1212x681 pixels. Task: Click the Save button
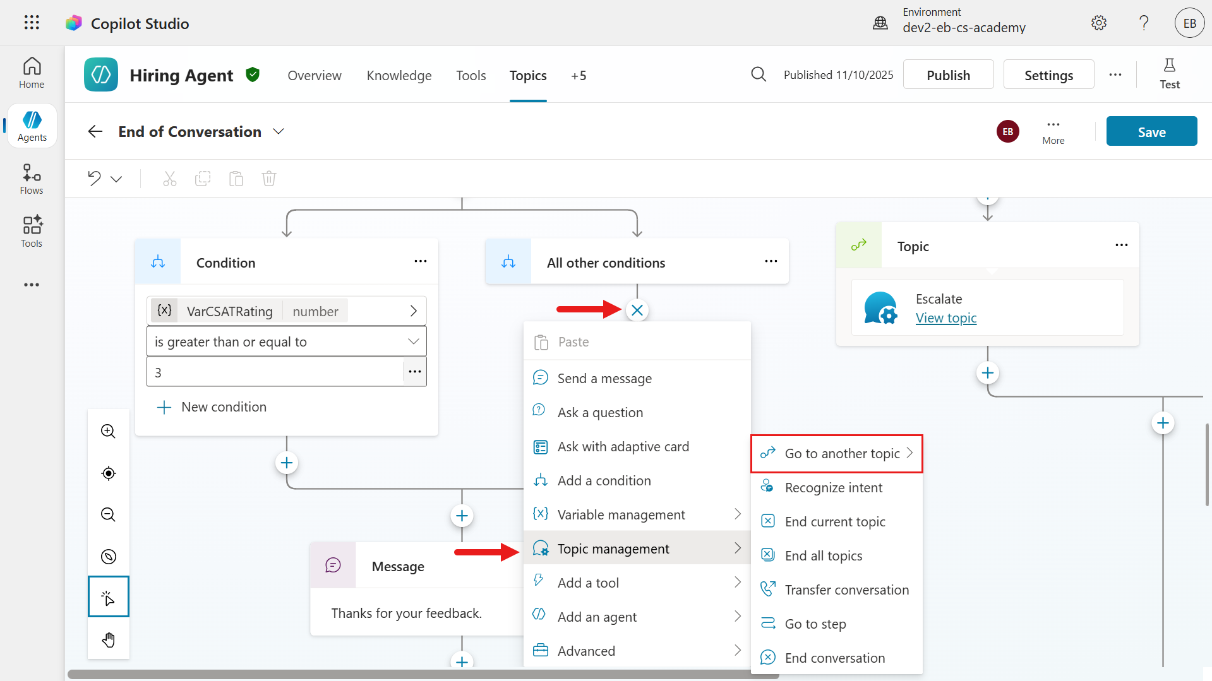(1151, 131)
